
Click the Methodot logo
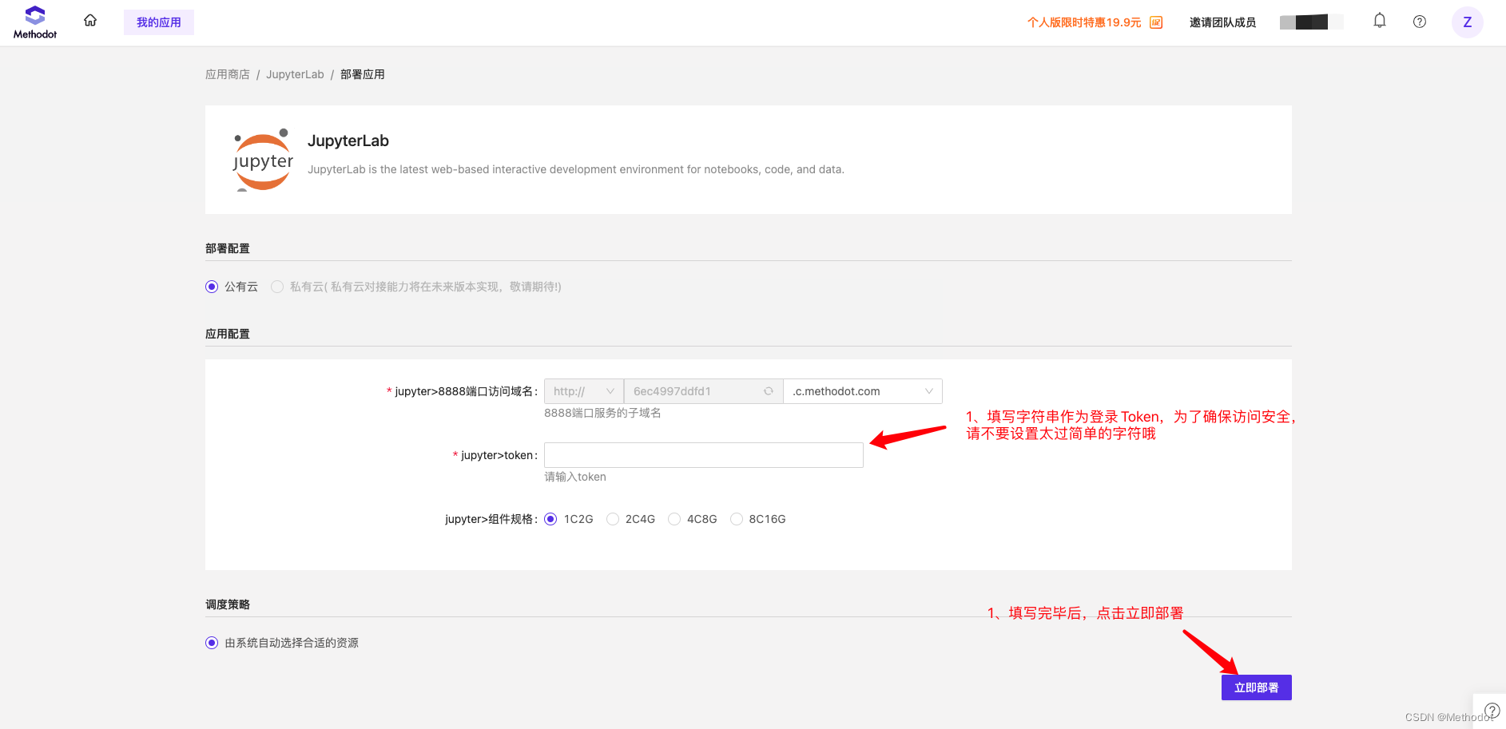(x=35, y=22)
